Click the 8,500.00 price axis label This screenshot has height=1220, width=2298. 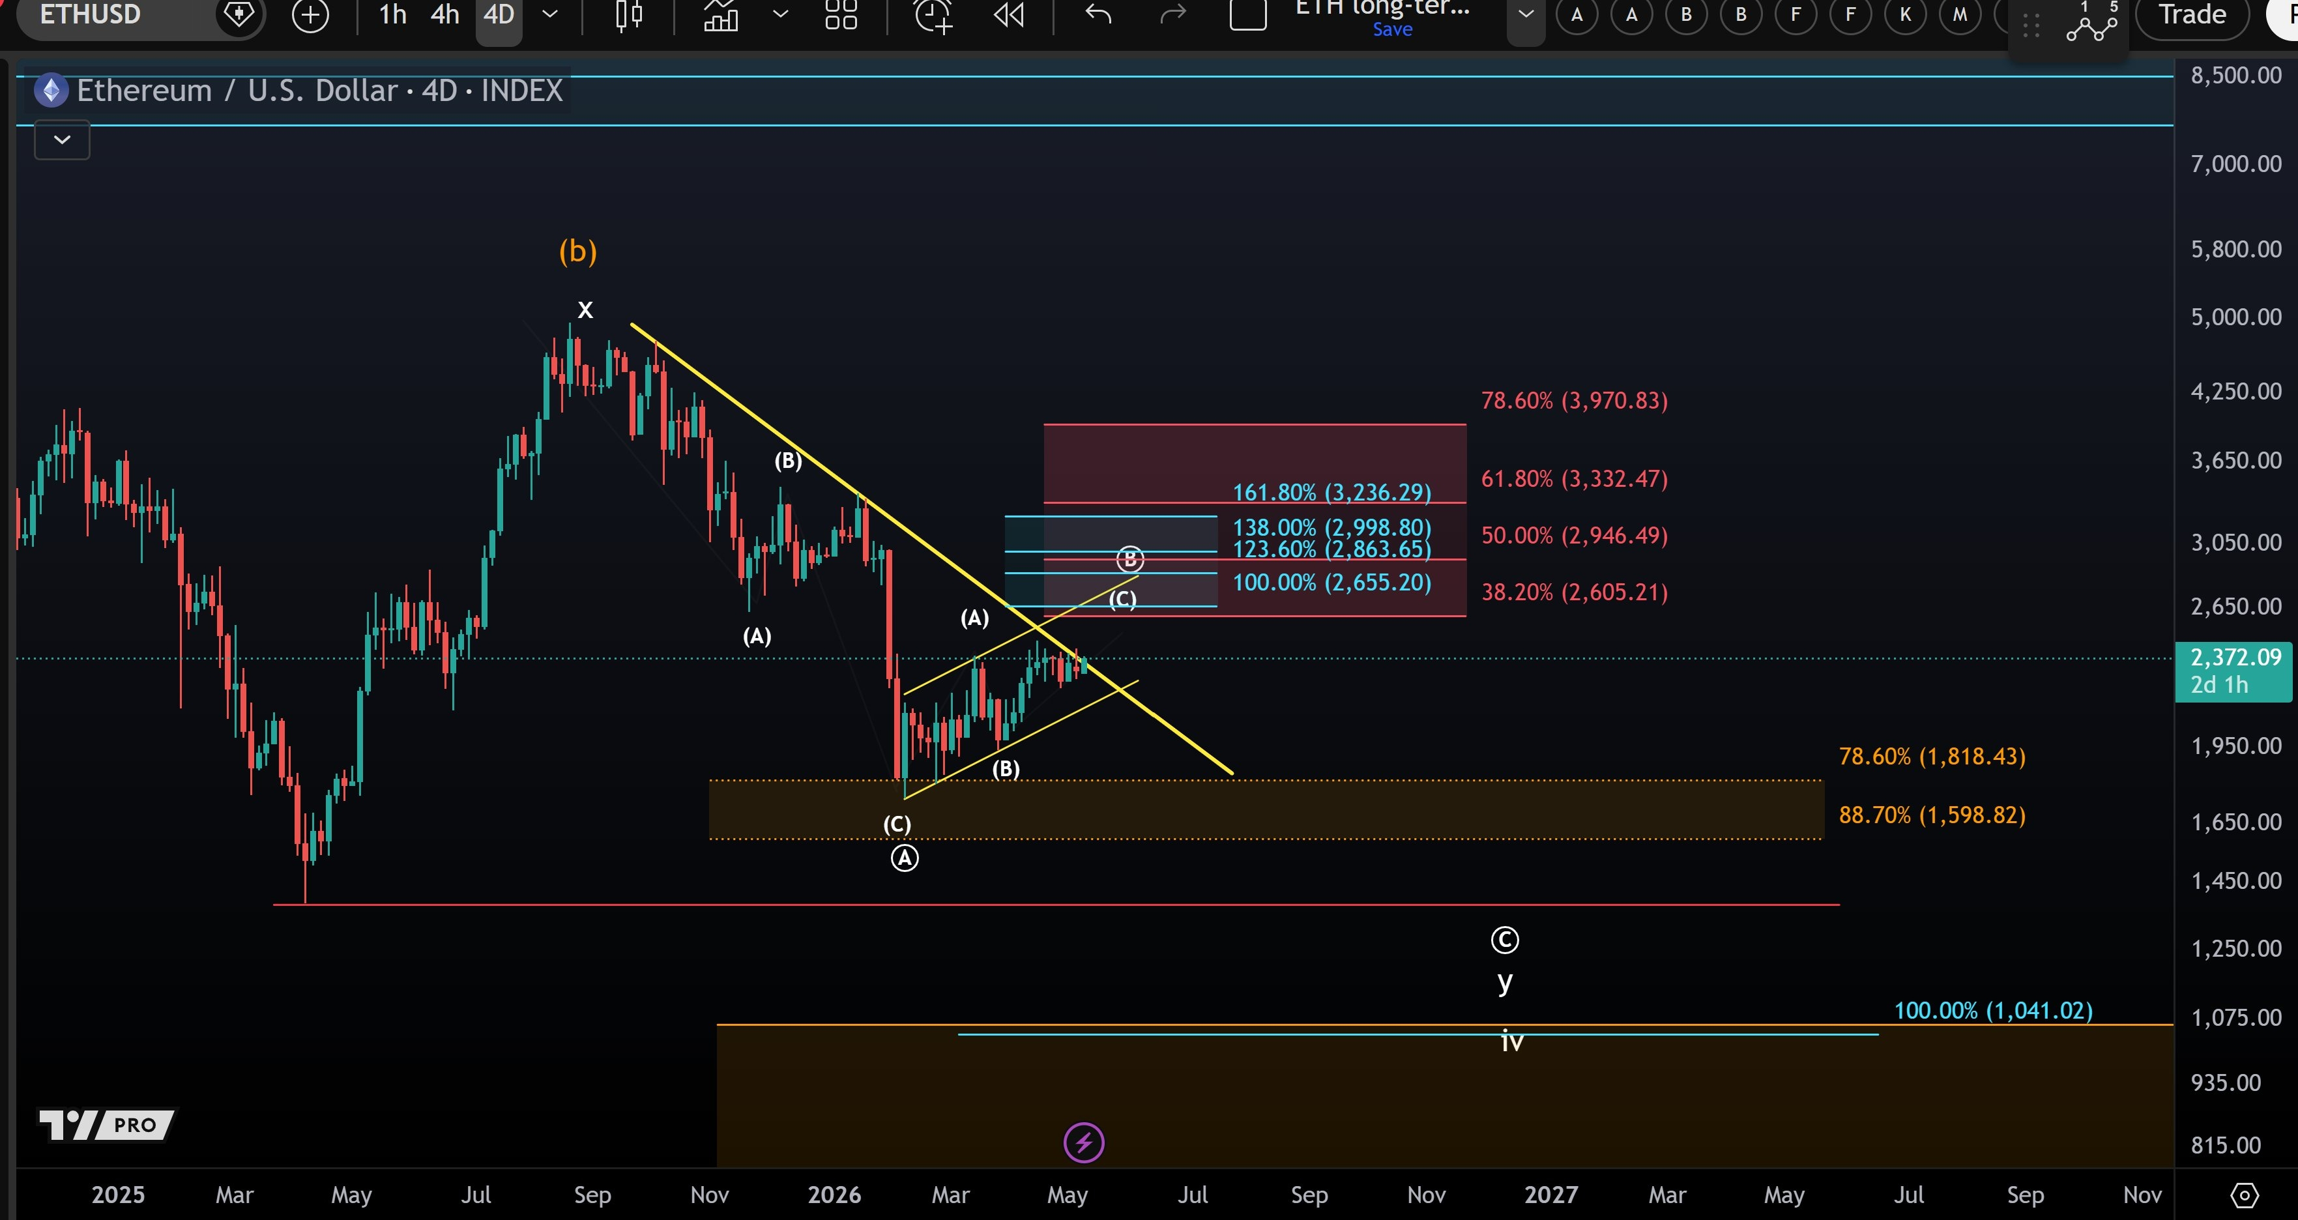[2237, 75]
